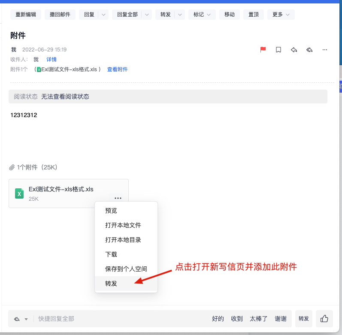This screenshot has height=335, width=342.
Task: Choose 转发 in the attachment menu
Action: coord(126,284)
